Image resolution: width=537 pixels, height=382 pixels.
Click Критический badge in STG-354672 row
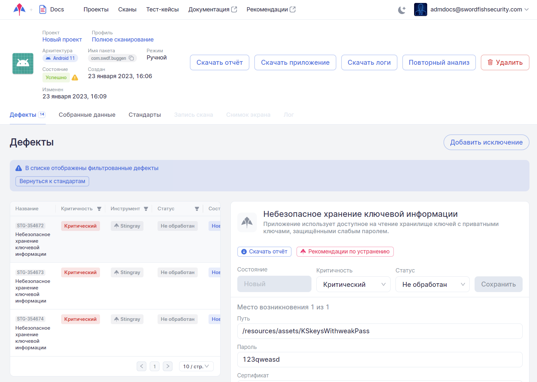tap(80, 226)
